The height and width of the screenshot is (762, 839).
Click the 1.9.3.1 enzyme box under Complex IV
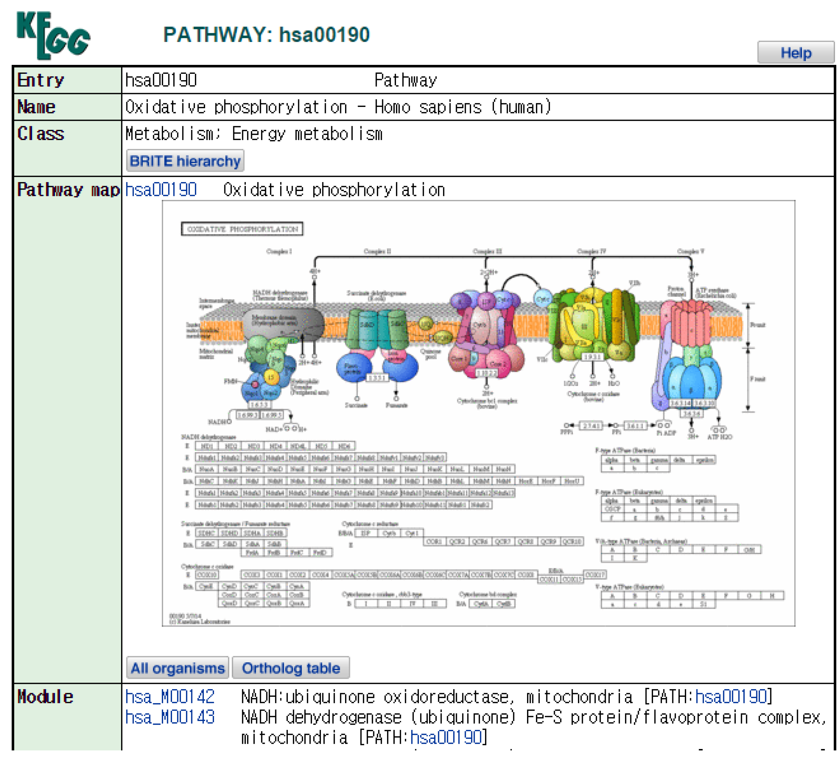click(592, 357)
